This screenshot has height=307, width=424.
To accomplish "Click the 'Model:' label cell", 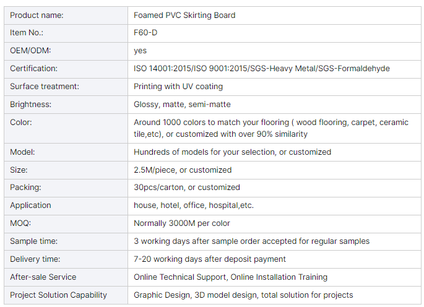I will [x=22, y=152].
